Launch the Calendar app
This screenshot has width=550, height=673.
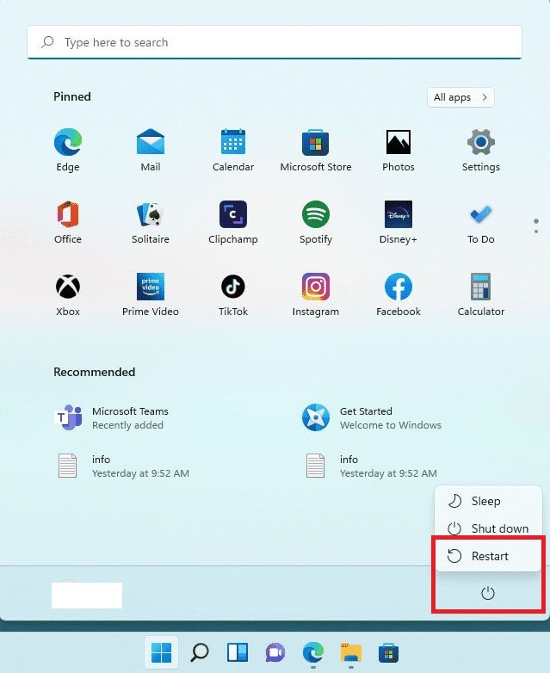pyautogui.click(x=233, y=150)
